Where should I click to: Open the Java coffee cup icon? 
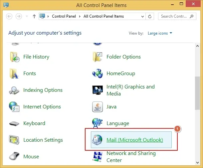point(98,107)
